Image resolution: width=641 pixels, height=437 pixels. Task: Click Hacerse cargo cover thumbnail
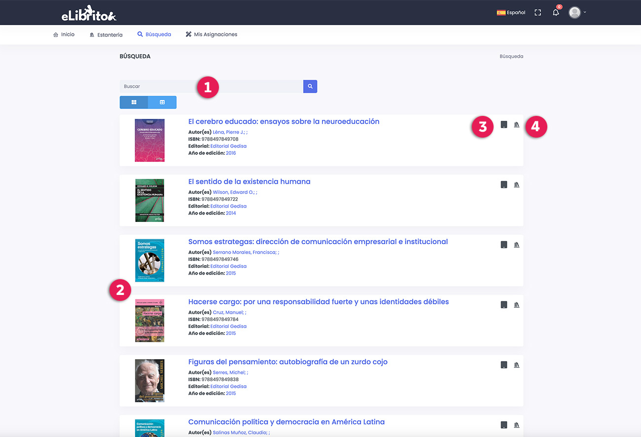click(x=149, y=321)
